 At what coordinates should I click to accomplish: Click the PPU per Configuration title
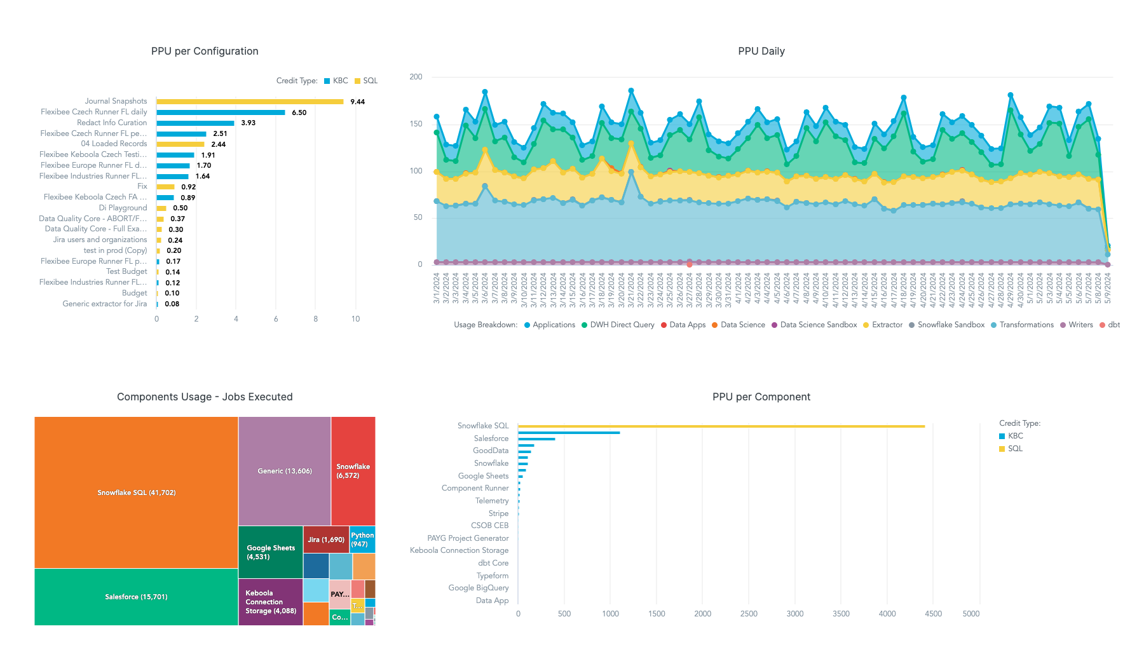tap(205, 51)
